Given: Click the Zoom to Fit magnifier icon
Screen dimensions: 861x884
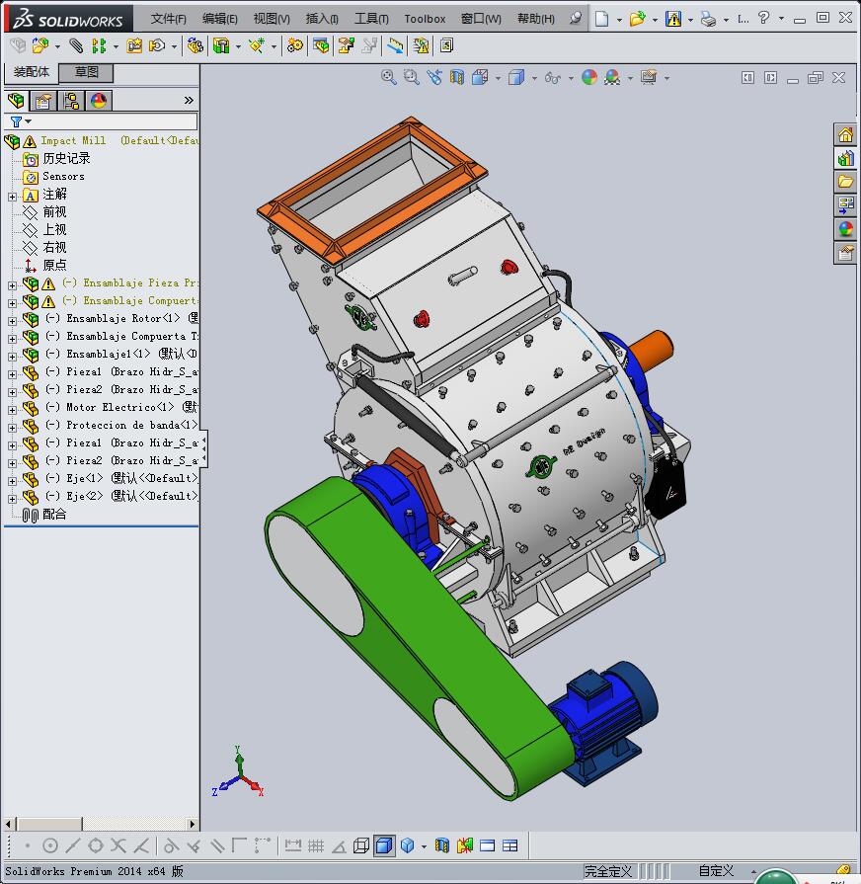Looking at the screenshot, I should pos(389,77).
